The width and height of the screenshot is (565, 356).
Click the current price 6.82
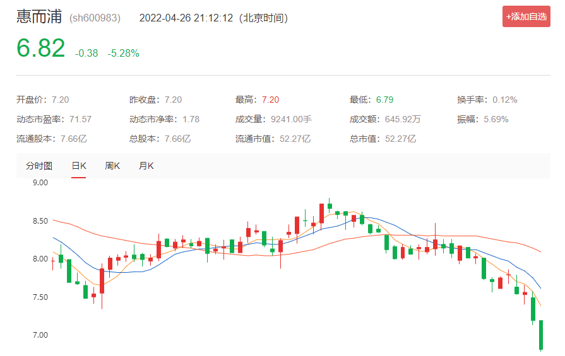coord(41,49)
